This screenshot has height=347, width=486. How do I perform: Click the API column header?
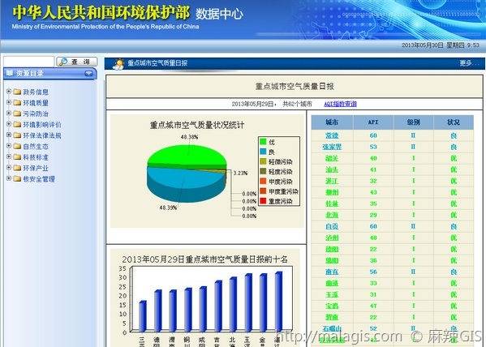click(373, 122)
